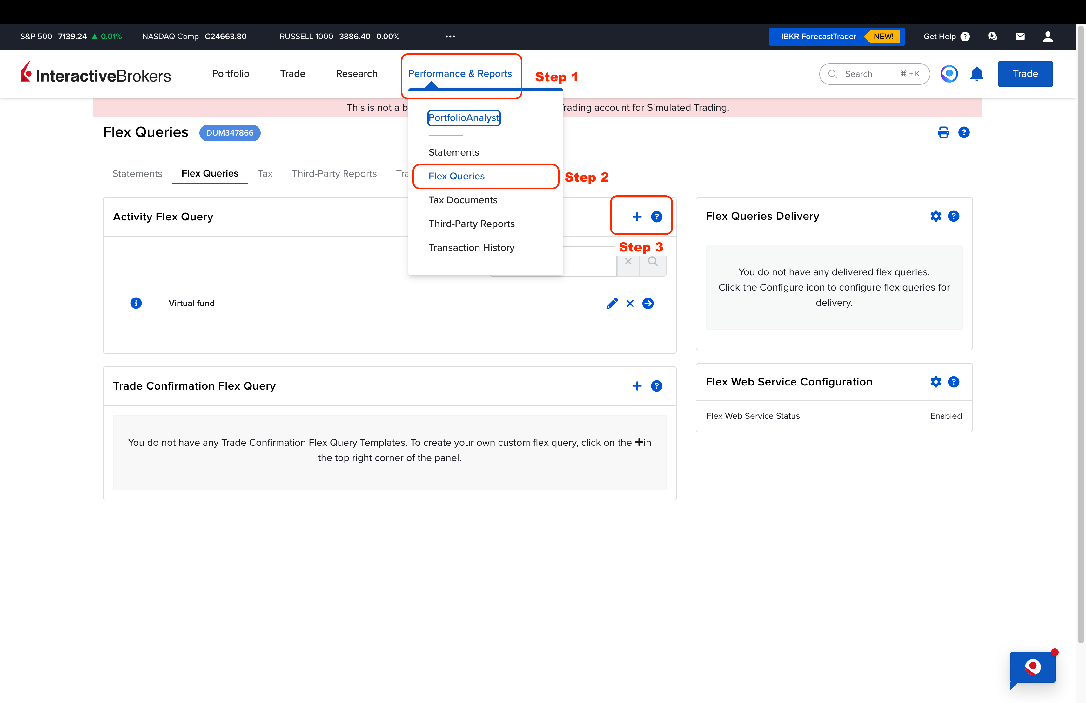Open the Trade menu in navigation
The width and height of the screenshot is (1086, 703).
[x=292, y=74]
